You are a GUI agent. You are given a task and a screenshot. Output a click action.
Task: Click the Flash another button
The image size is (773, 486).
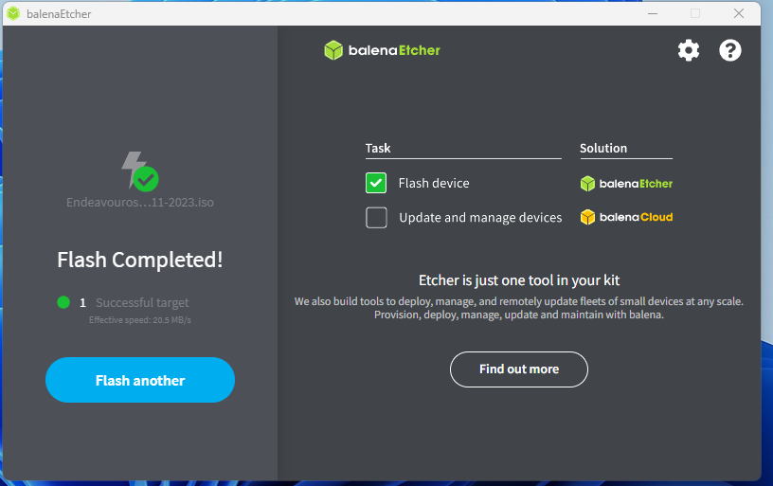[140, 380]
